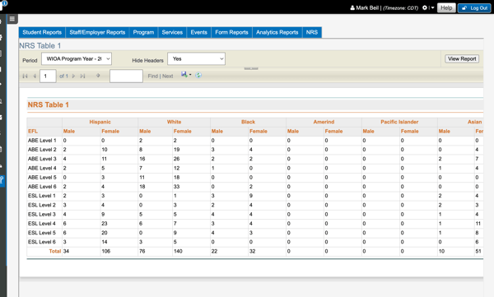Click the View Report button
This screenshot has height=297, width=494.
pos(462,59)
